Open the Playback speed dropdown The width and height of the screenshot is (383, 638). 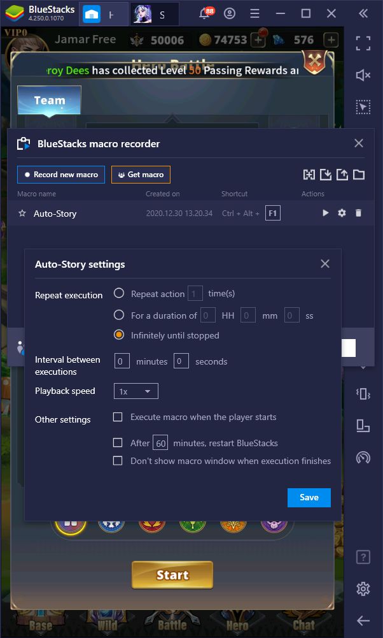[x=136, y=391]
